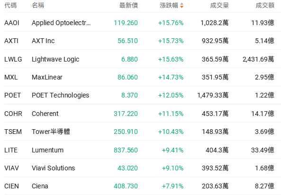Select the COHR ticker code
The image size is (281, 195).
click(x=13, y=114)
